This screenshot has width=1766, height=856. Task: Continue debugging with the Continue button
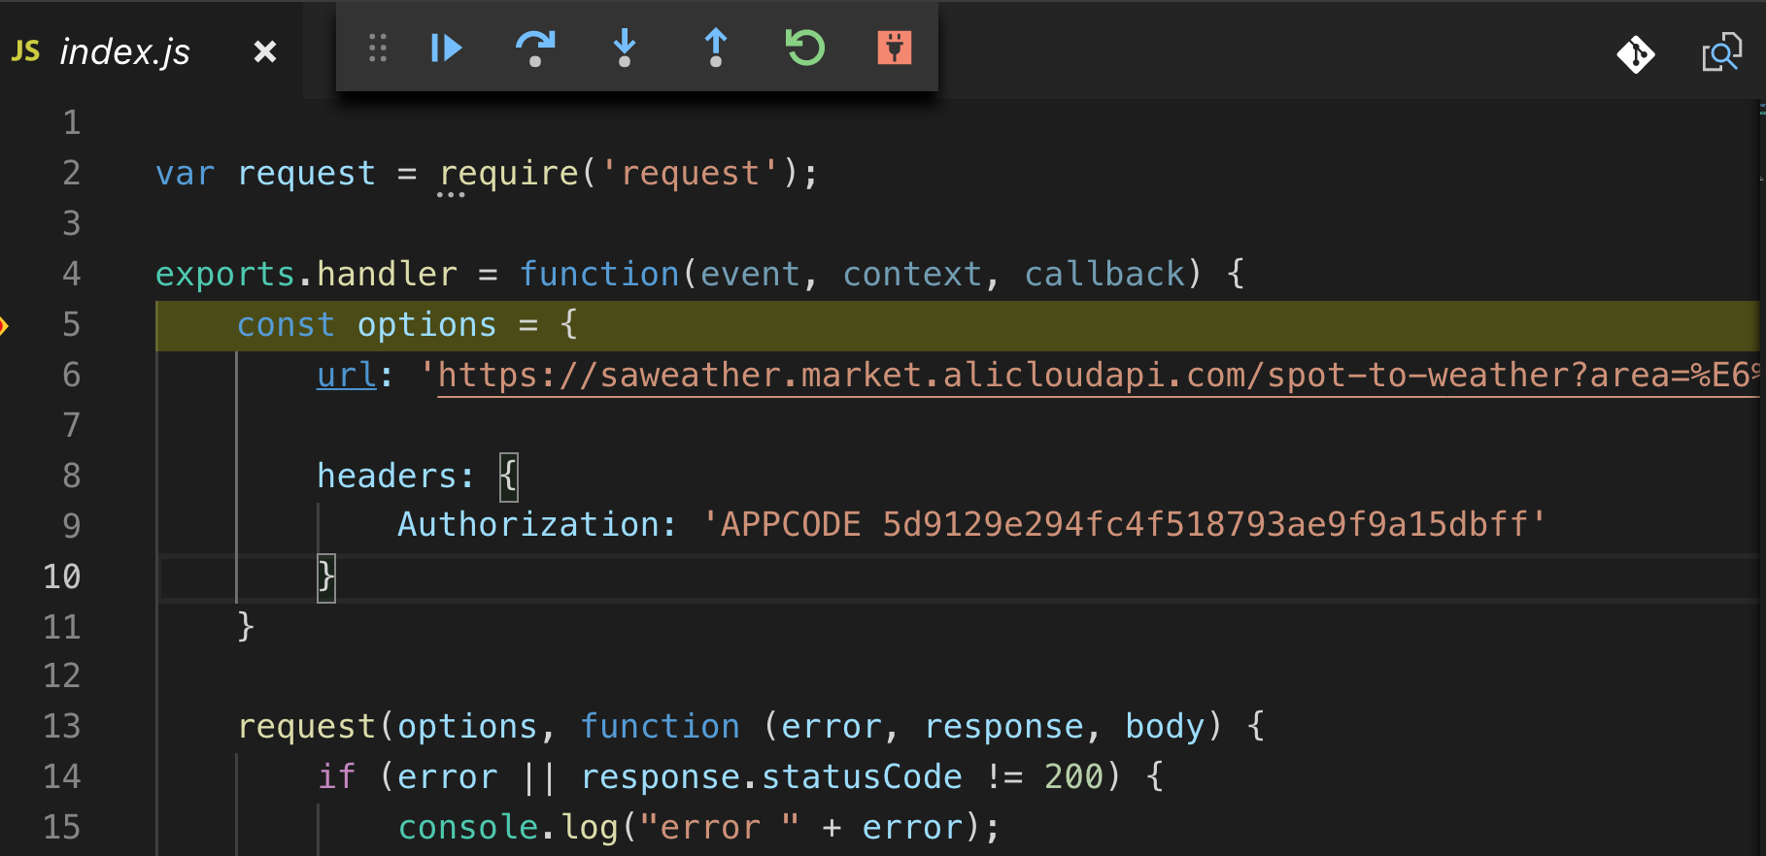(446, 48)
